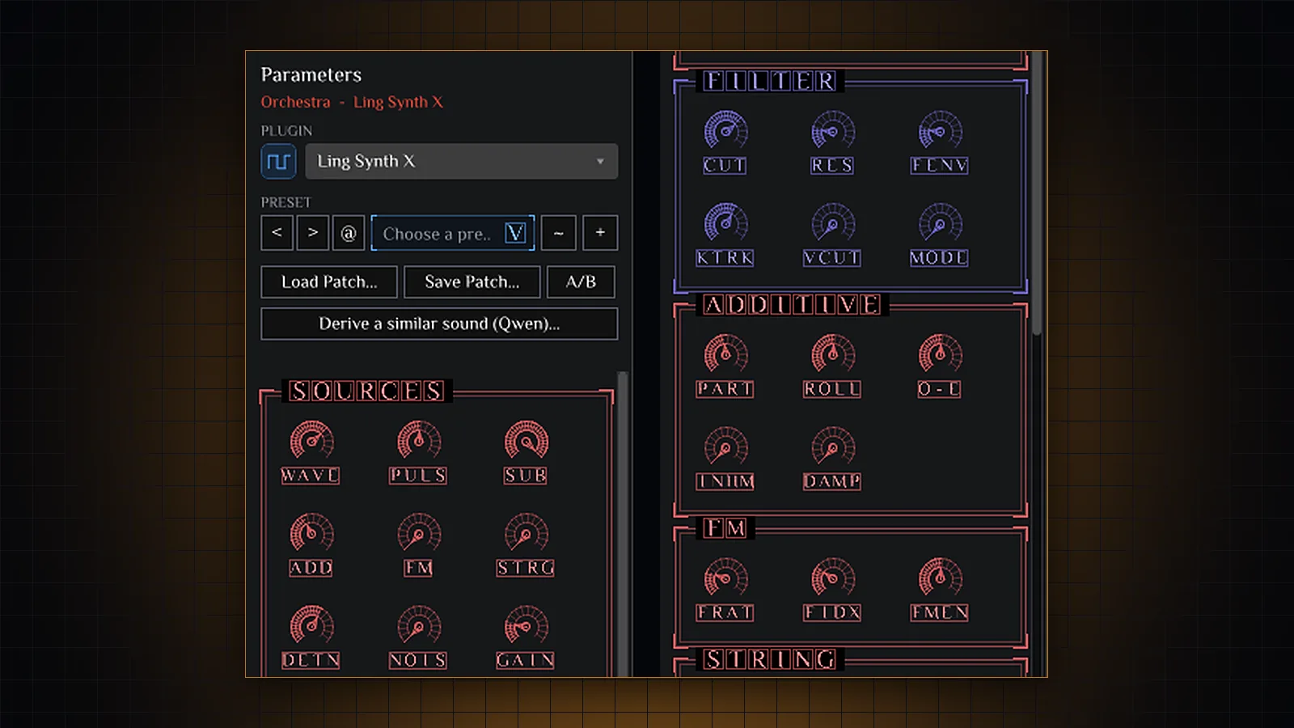Click the FENV knob in Filter
Screen dimensions: 1294x728
941,131
